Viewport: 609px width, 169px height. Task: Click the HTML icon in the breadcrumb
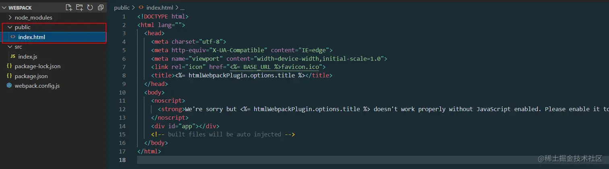pyautogui.click(x=141, y=8)
